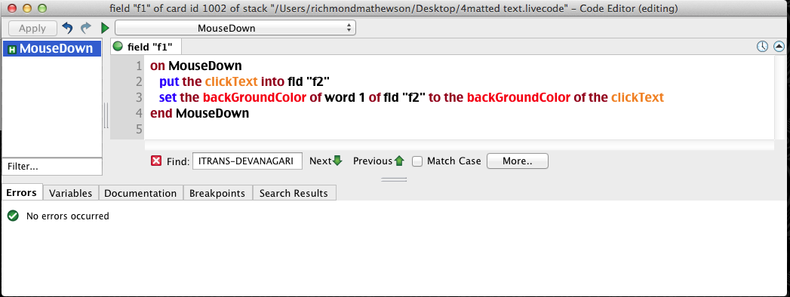This screenshot has width=790, height=297.
Task: Select MouseDown handler in left list
Action: [x=52, y=49]
